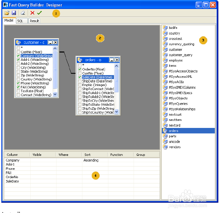
Task: Close the customer table box
Action: coord(55,43)
